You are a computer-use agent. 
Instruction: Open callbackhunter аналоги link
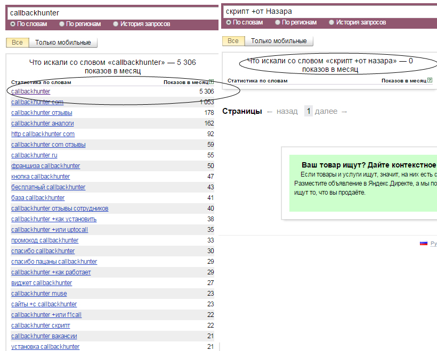coord(43,123)
